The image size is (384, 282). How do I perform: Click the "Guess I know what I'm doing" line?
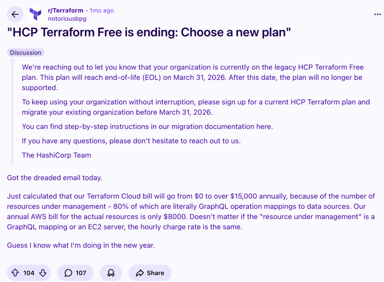(x=81, y=245)
